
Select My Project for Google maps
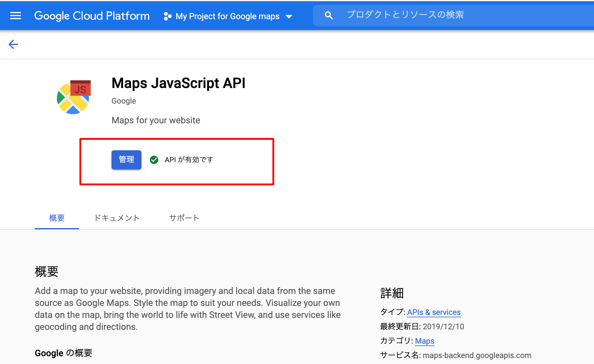227,16
